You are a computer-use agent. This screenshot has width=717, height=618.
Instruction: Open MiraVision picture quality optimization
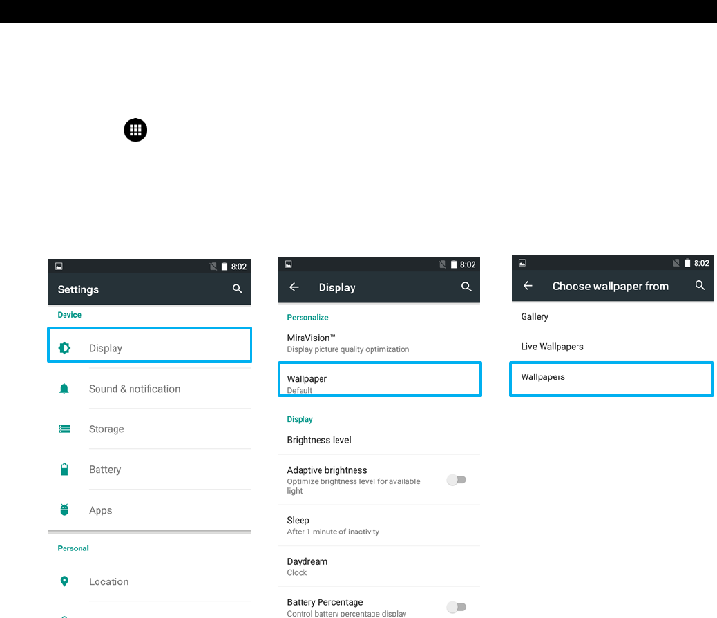[379, 343]
